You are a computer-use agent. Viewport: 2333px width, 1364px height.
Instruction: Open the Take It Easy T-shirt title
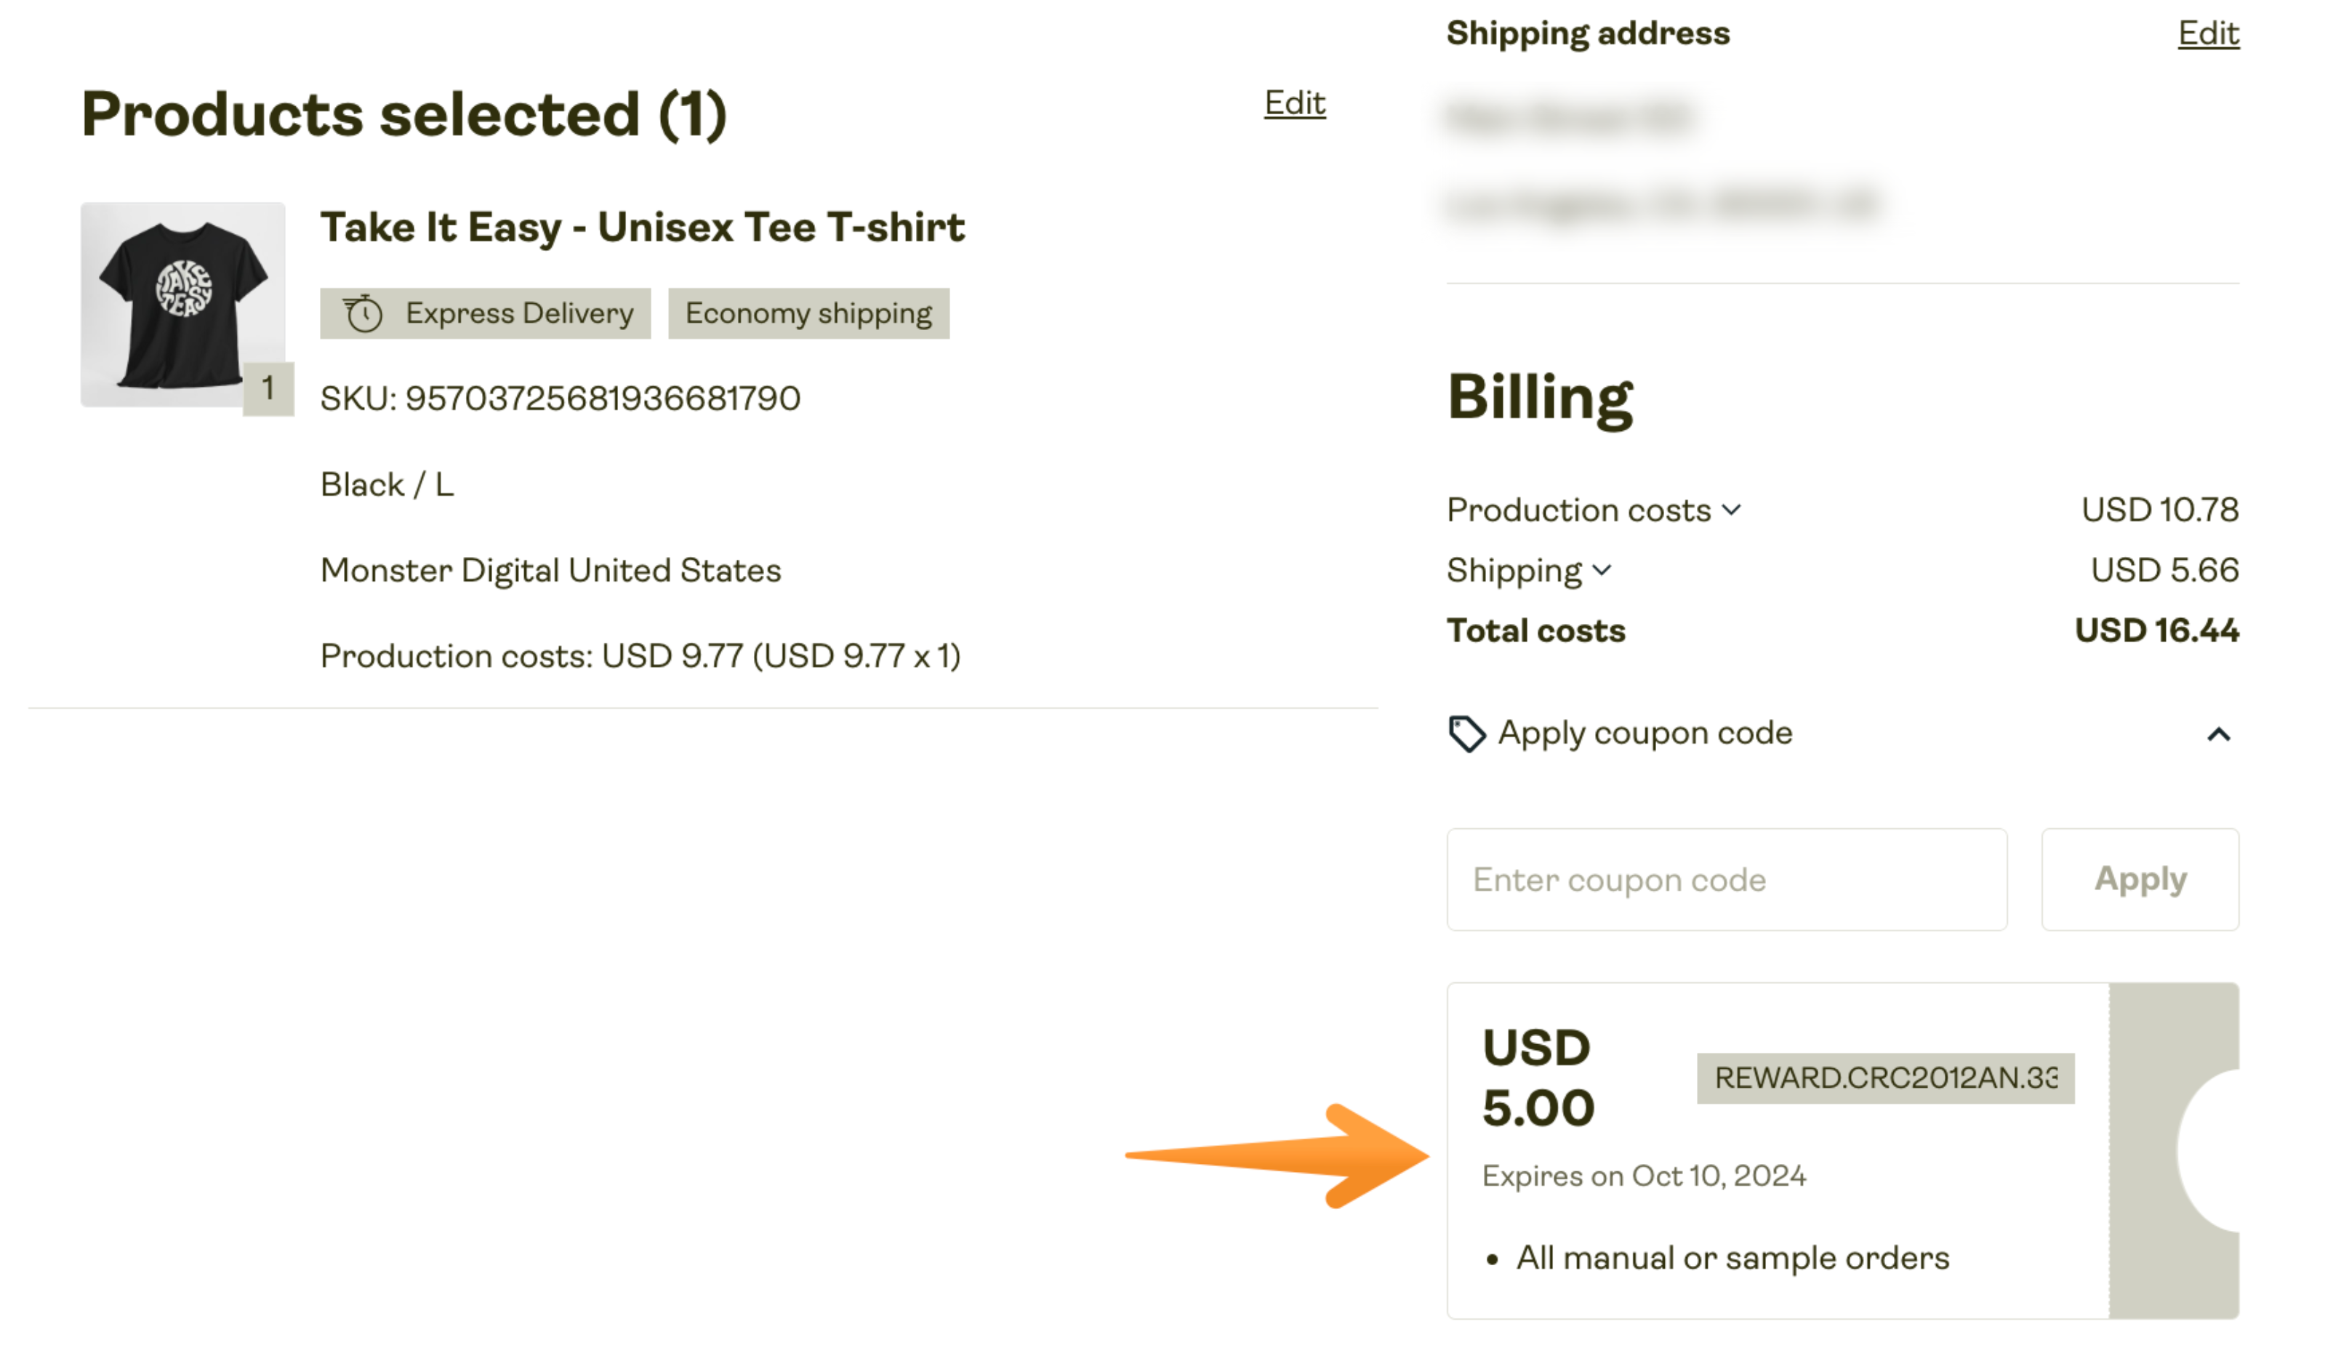pos(641,228)
